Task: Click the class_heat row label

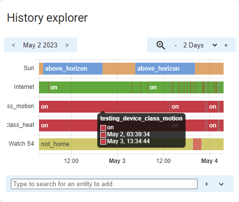Action: point(21,125)
